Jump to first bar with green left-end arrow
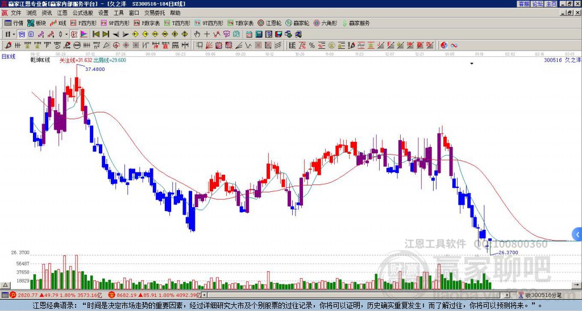Viewport: 582px width, 311px height. point(95,35)
